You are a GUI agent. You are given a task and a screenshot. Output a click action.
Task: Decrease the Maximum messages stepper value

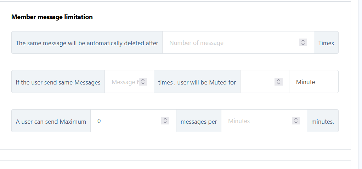[165, 122]
